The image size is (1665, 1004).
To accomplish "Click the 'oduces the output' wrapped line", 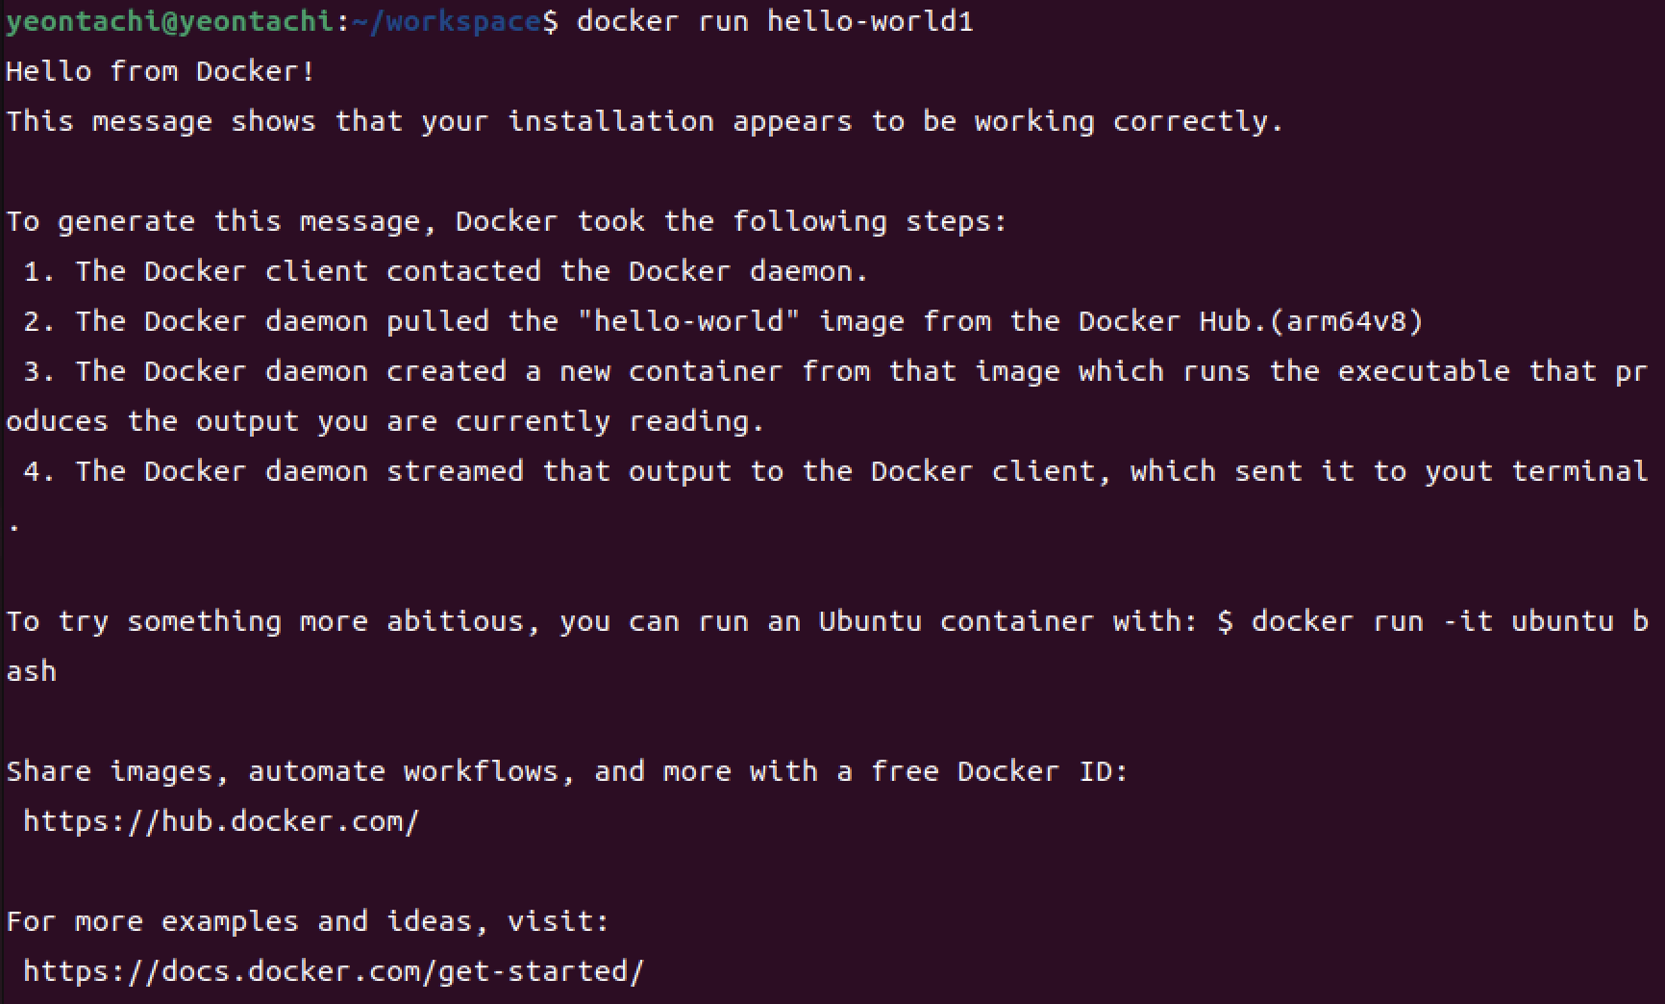I will pyautogui.click(x=385, y=421).
